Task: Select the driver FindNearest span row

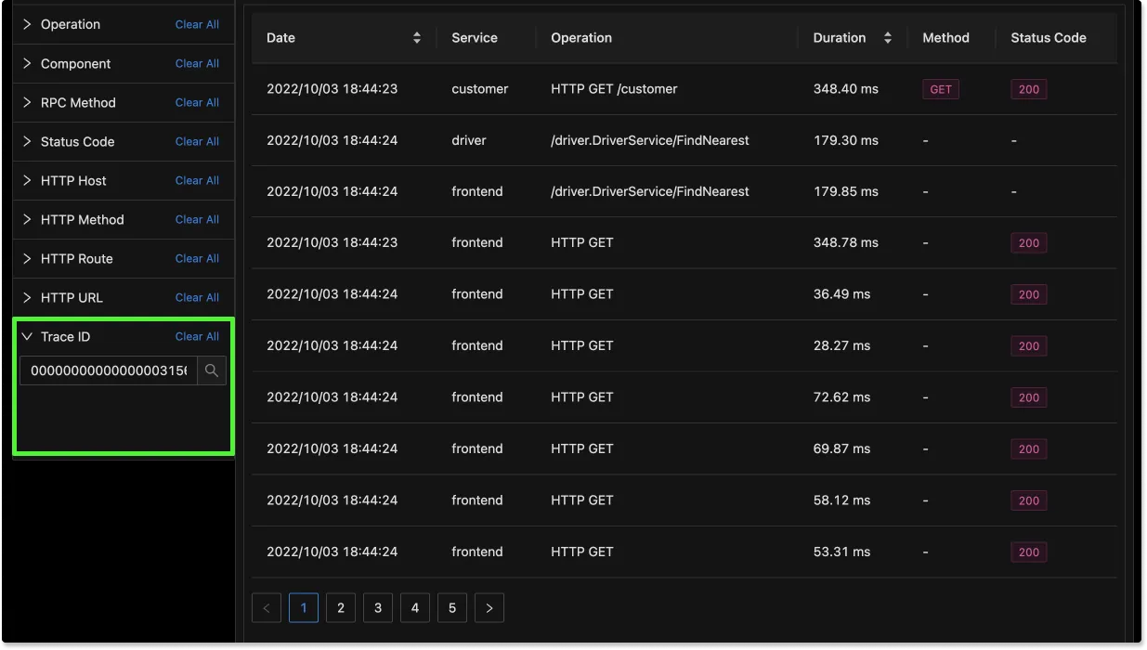Action: 649,140
